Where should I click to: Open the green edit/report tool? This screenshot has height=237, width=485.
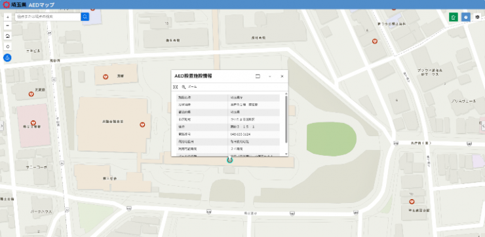coord(454,17)
